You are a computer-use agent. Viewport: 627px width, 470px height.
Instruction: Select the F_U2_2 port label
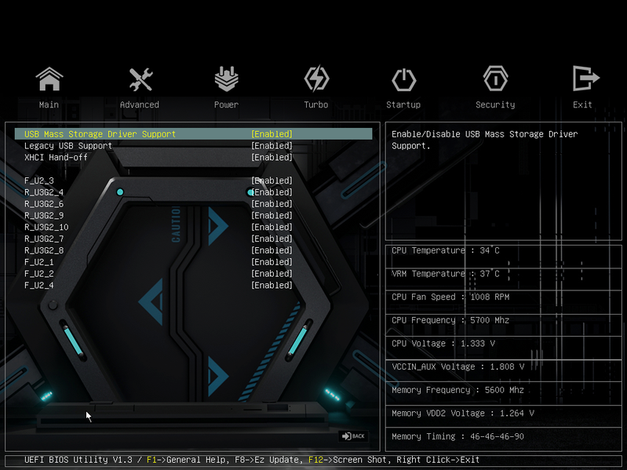tap(38, 274)
